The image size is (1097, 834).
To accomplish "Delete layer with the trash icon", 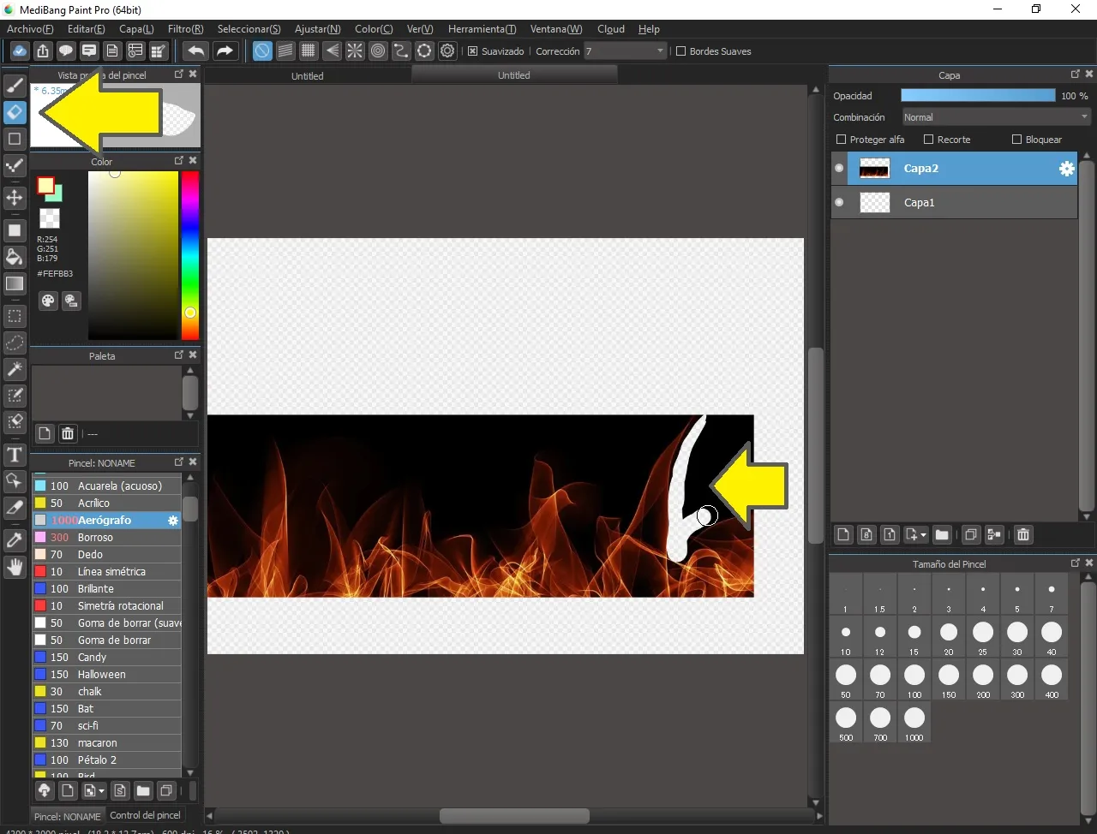I will point(1023,534).
